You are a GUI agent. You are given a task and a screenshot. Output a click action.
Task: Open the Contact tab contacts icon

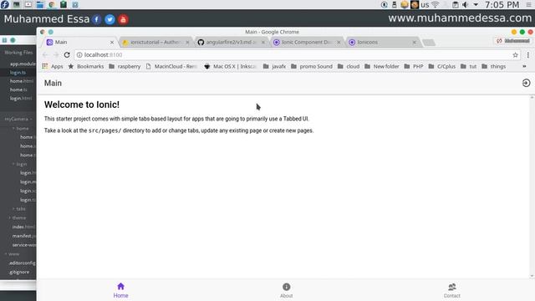click(451, 287)
